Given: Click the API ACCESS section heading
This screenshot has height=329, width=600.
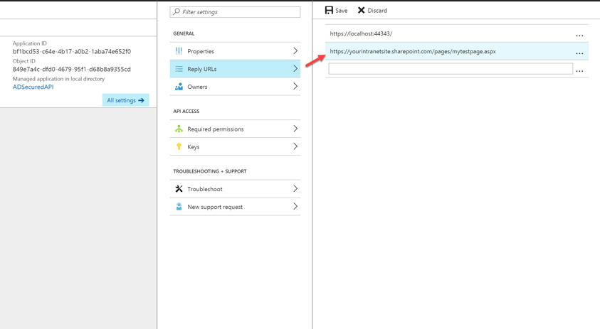Looking at the screenshot, I should pos(186,111).
